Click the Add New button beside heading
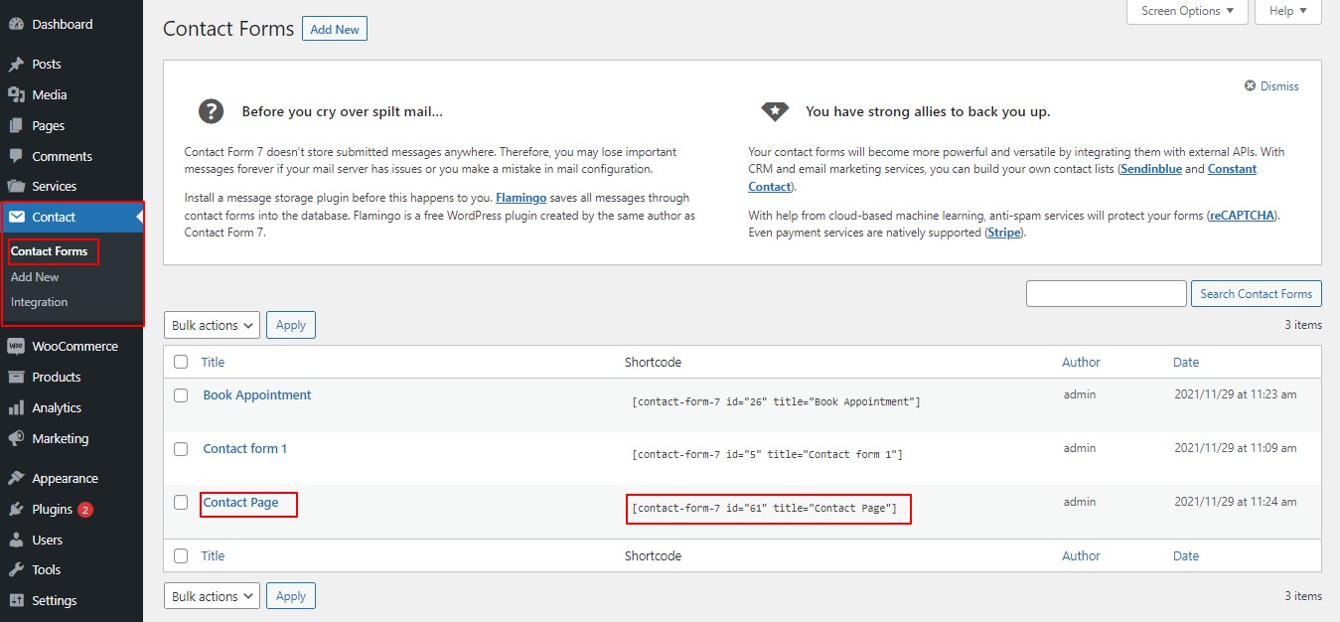 335,30
